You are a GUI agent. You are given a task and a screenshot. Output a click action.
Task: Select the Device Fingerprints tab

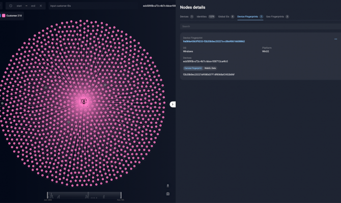pos(250,17)
